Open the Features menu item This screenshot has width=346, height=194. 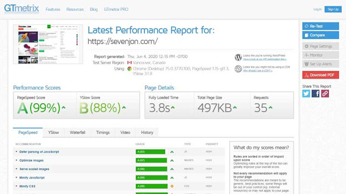(53, 9)
